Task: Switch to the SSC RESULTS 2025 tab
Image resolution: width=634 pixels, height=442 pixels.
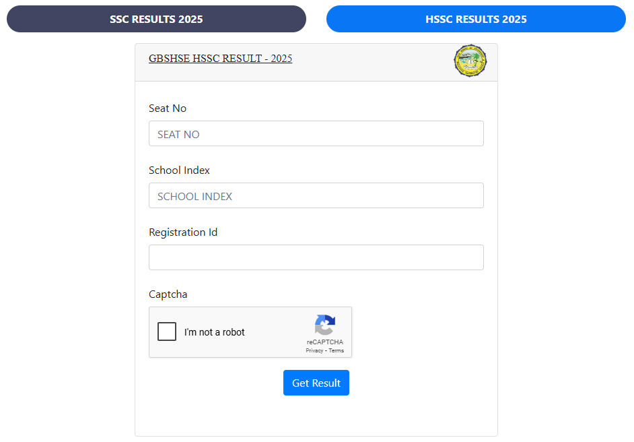Action: (155, 19)
